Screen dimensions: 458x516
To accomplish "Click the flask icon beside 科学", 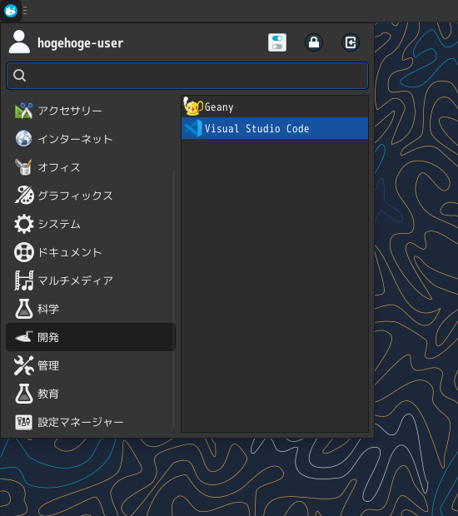I will [23, 309].
